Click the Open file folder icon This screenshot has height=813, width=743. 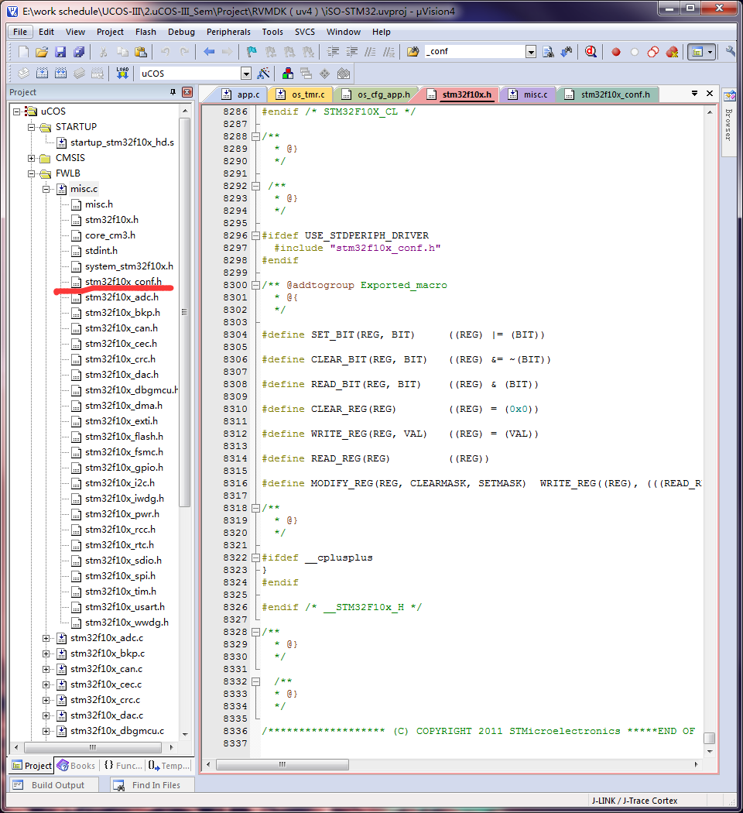[42, 52]
